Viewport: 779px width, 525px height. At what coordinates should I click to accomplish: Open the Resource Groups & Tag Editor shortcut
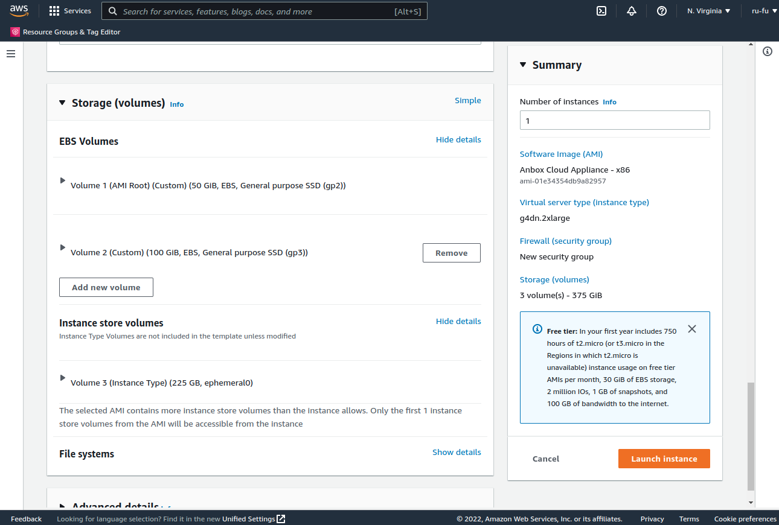(66, 32)
